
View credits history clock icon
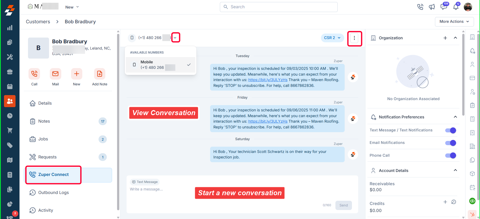[454, 202]
